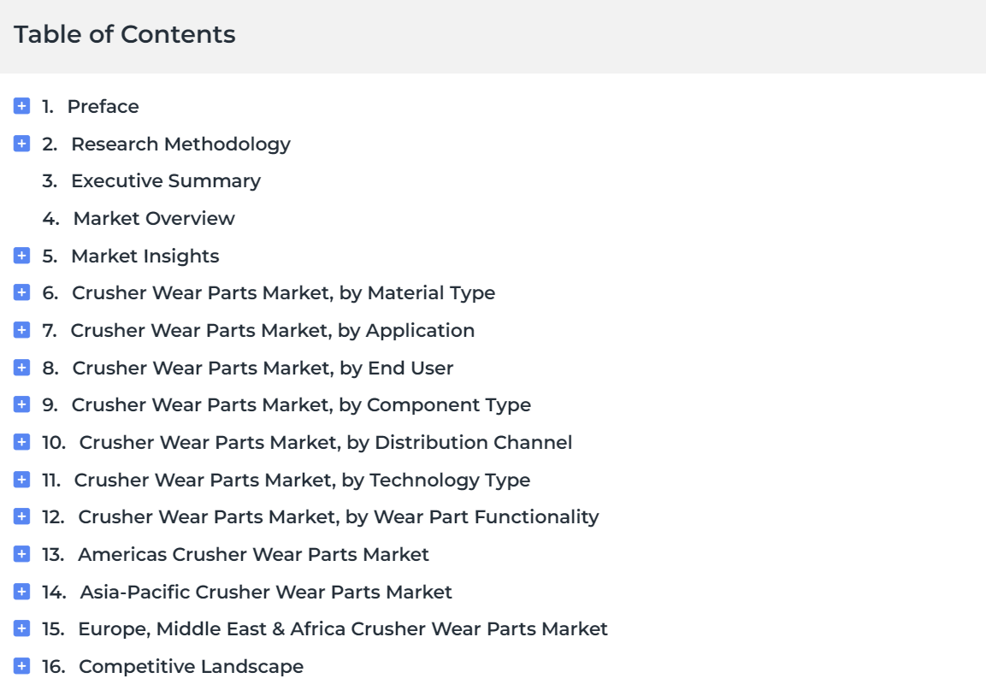Expand Americas Crusher Wear Parts Market icon
986x690 pixels.
coord(22,554)
